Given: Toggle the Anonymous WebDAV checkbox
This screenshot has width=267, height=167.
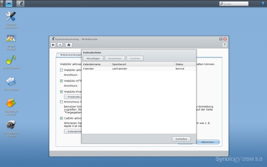Looking at the screenshot, I should (61, 102).
